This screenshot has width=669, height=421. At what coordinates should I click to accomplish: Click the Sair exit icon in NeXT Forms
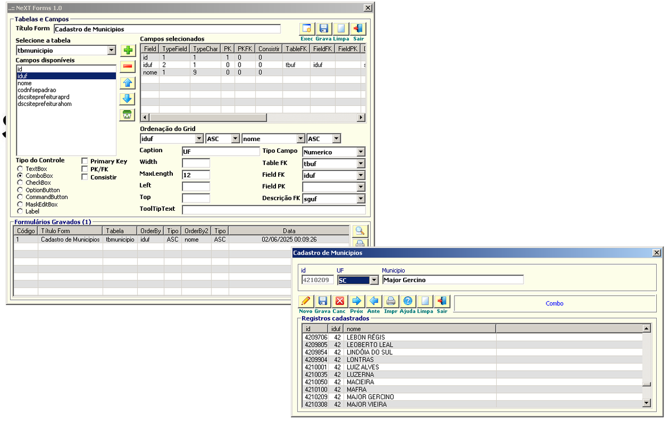pos(358,29)
